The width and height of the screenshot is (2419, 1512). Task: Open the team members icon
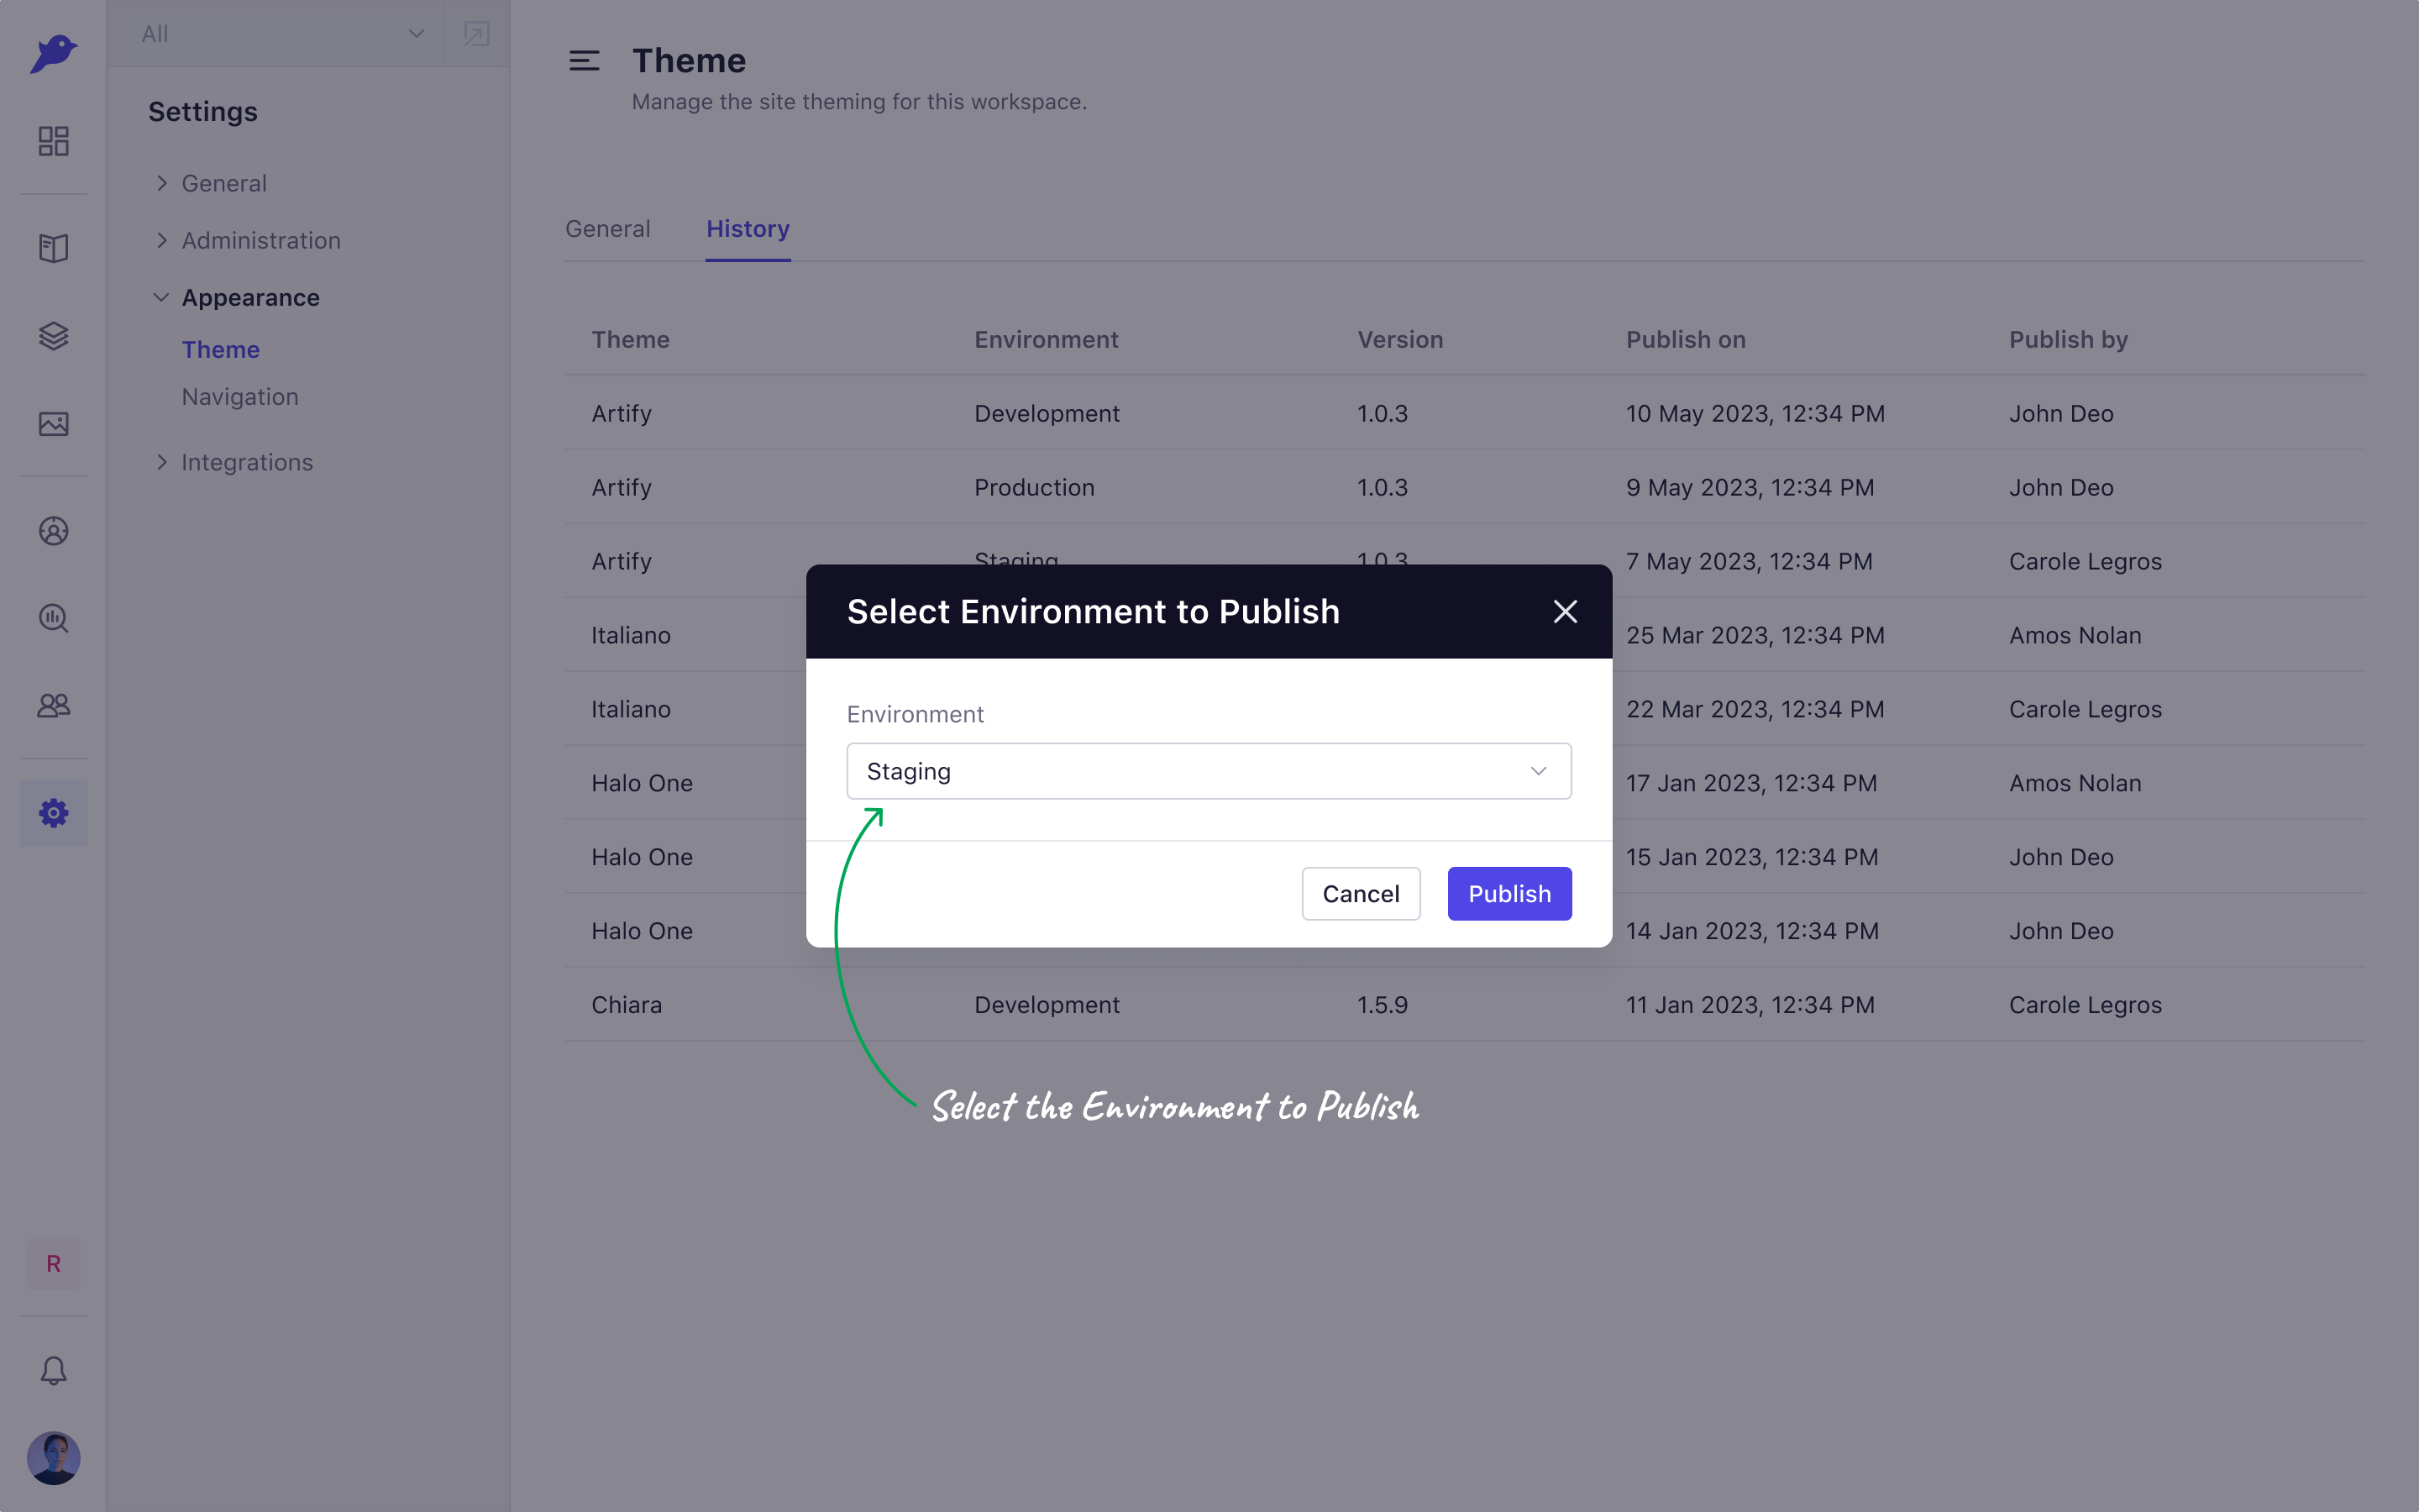click(x=53, y=706)
